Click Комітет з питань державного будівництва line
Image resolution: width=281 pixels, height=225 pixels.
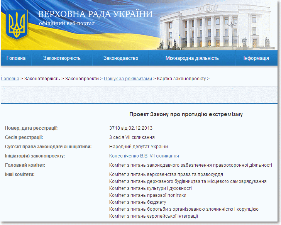click(x=188, y=181)
